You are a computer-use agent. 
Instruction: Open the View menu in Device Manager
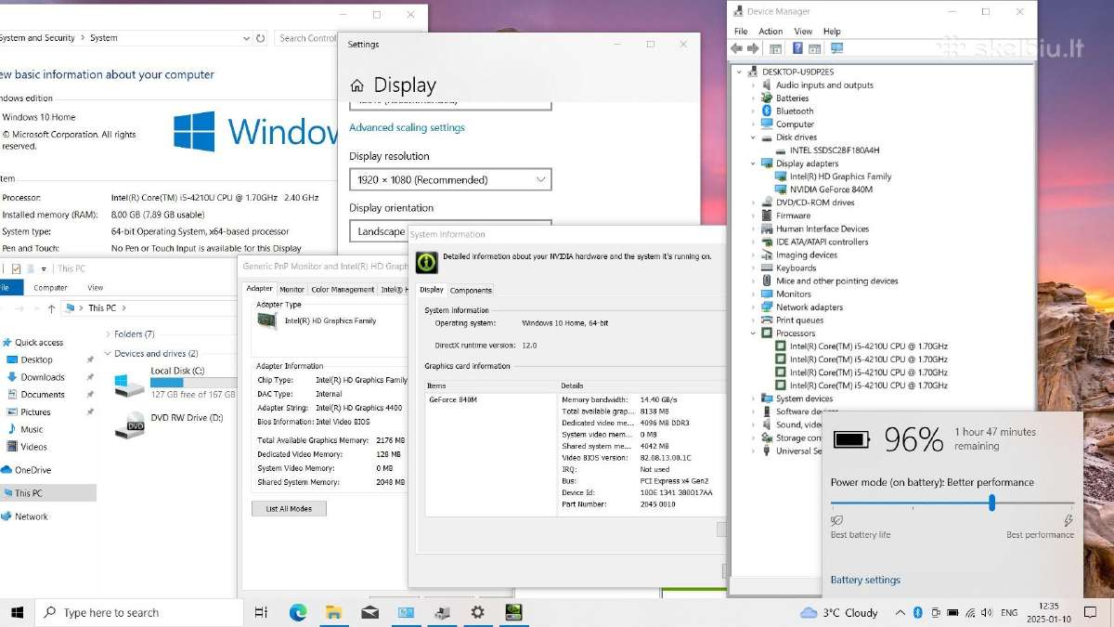(x=803, y=31)
